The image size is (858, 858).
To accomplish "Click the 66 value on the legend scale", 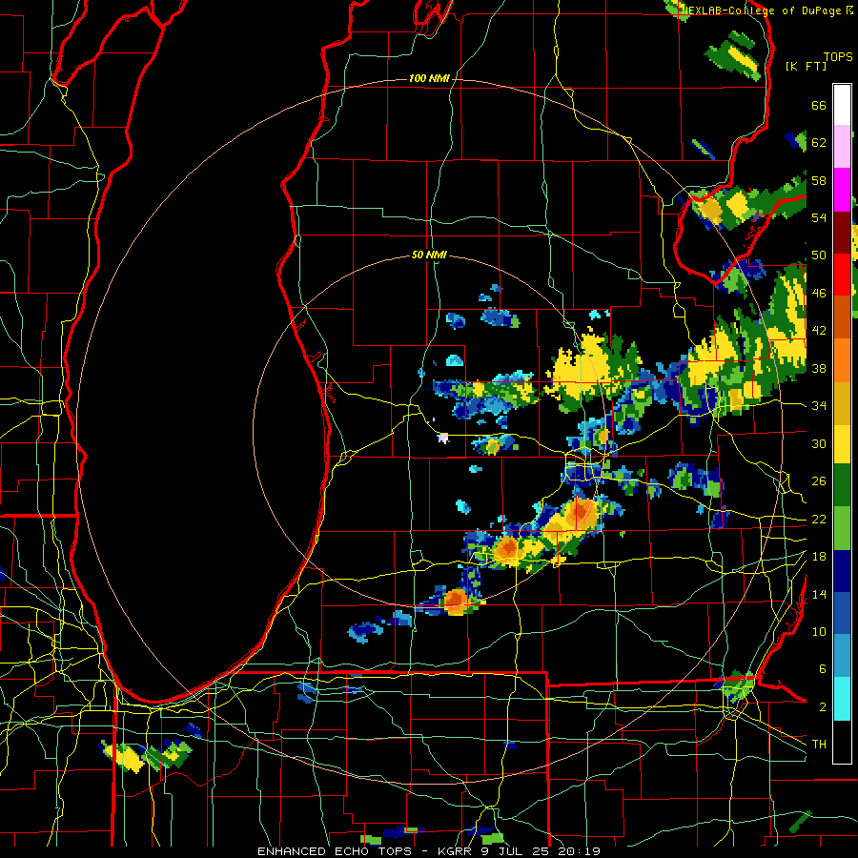I will [x=819, y=105].
